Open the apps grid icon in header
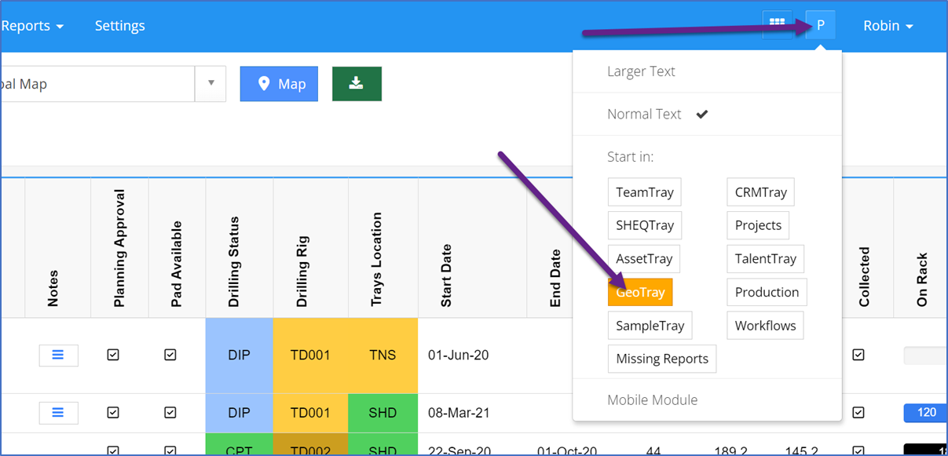The image size is (948, 456). 777,25
